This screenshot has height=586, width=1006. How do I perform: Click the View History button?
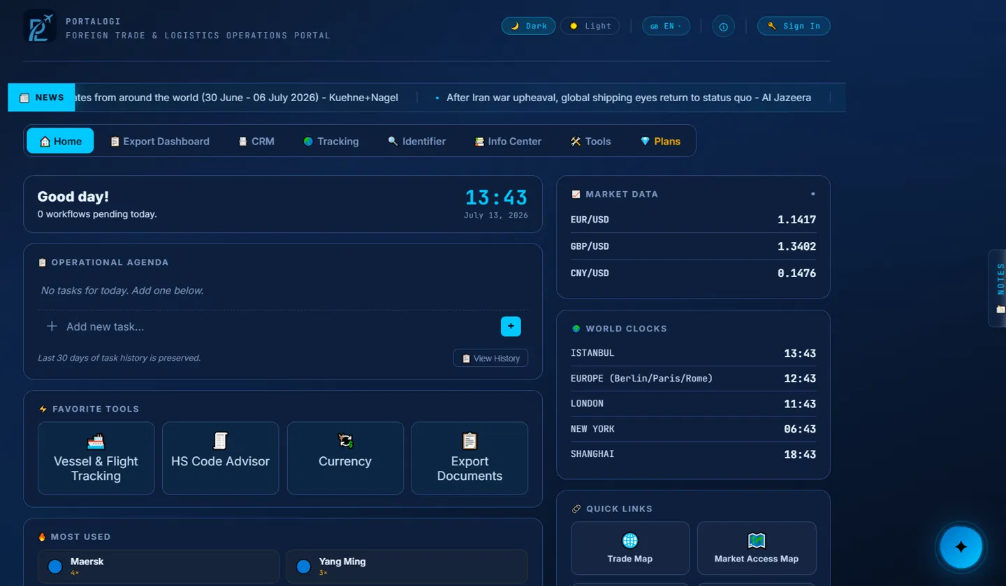pyautogui.click(x=490, y=358)
